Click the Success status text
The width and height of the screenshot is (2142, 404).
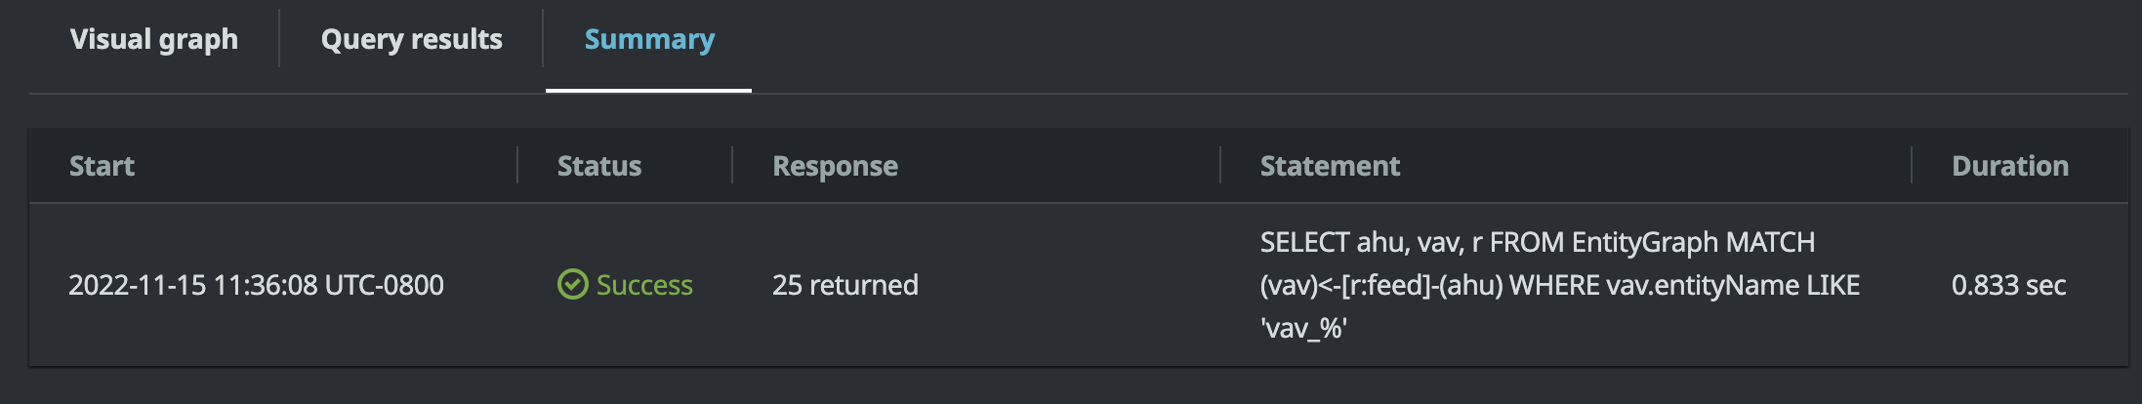[x=644, y=285]
